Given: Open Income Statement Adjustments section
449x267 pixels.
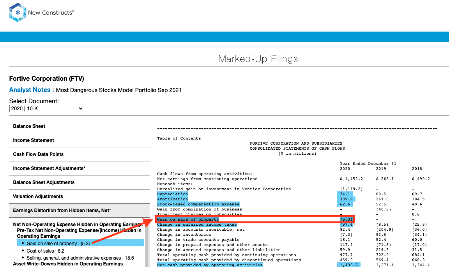Looking at the screenshot, I should [x=80, y=168].
